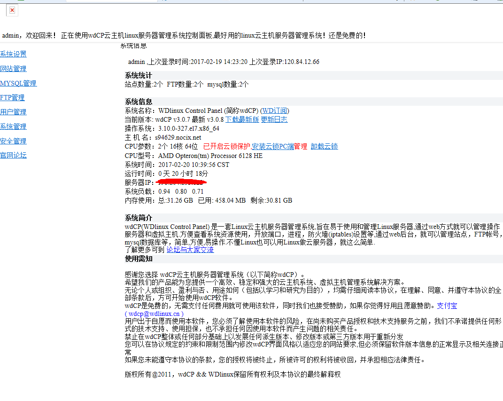503x401 pixels.
Task: Click the 系统简介 section heading
Action: (139, 218)
